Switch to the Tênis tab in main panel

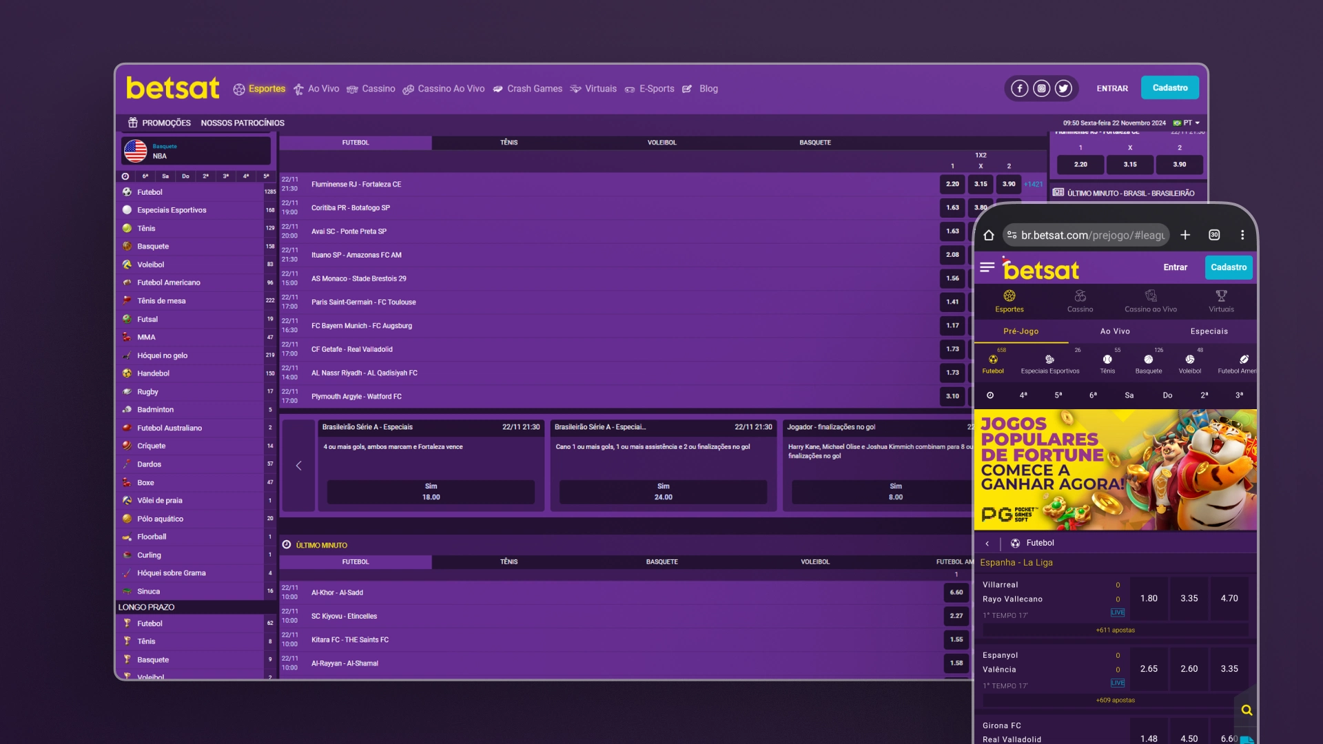[x=507, y=142]
